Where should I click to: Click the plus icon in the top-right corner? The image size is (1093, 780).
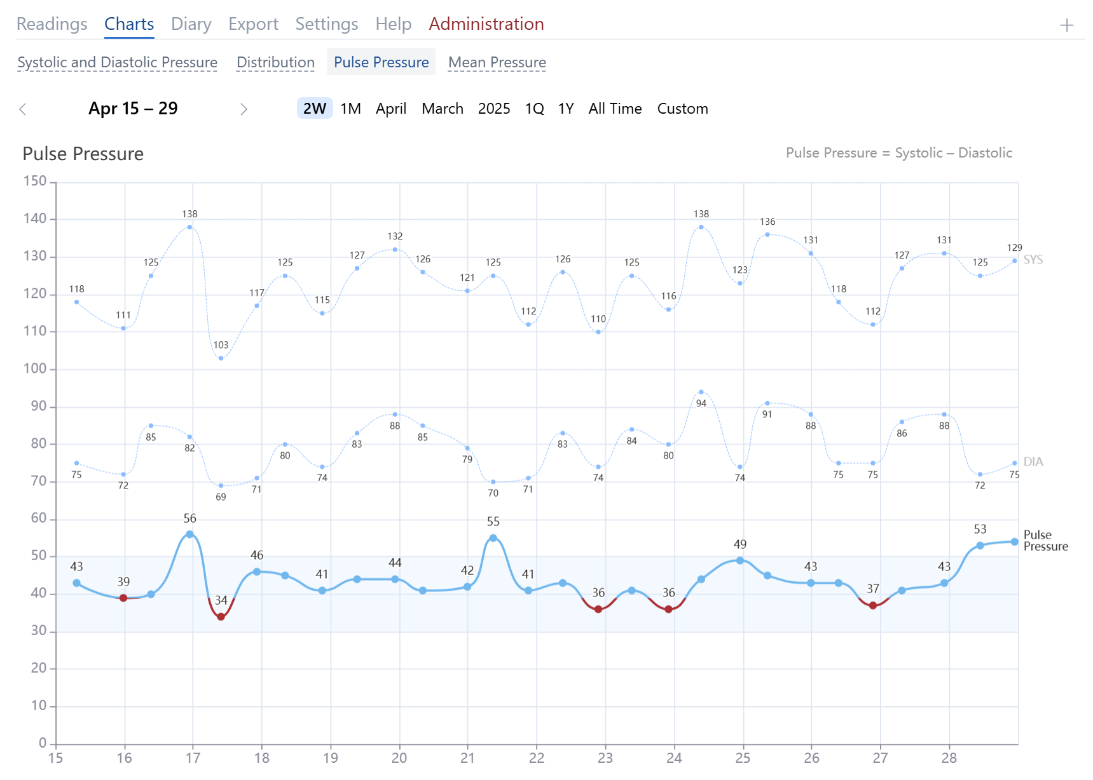click(x=1066, y=25)
